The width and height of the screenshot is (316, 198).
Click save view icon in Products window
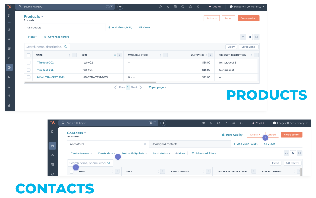(x=256, y=37)
